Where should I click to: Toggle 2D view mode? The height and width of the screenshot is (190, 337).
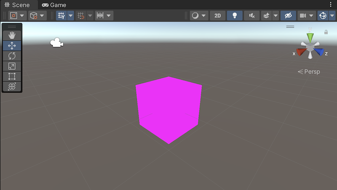217,16
